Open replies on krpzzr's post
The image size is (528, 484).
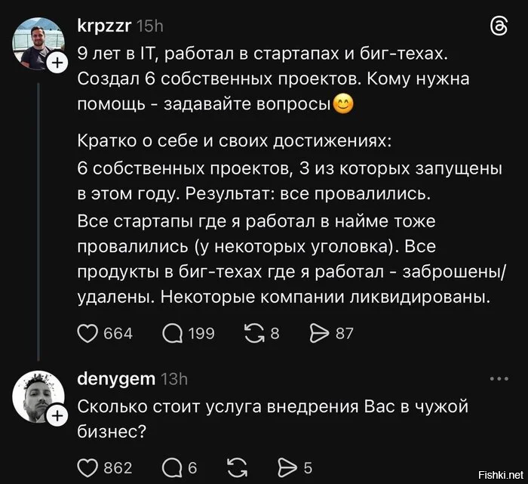(x=173, y=333)
